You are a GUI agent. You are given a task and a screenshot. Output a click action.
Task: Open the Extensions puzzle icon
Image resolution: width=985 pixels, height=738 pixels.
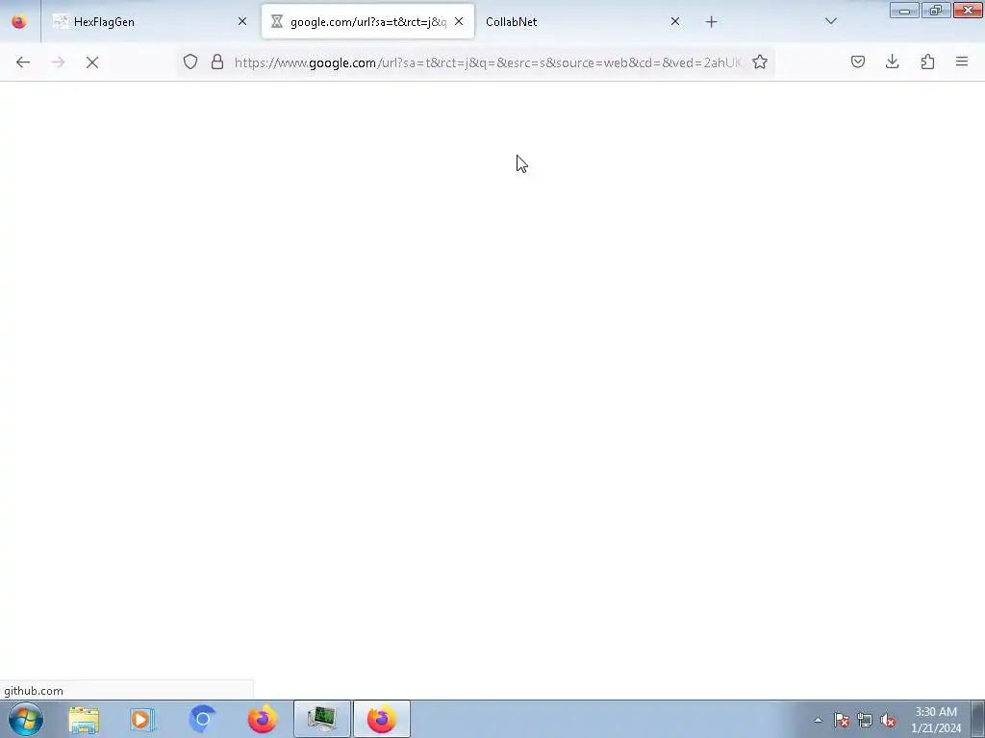click(927, 61)
